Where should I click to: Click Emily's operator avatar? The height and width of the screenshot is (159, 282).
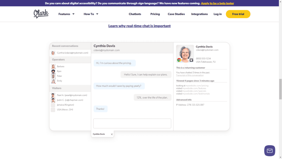pyautogui.click(x=53, y=81)
